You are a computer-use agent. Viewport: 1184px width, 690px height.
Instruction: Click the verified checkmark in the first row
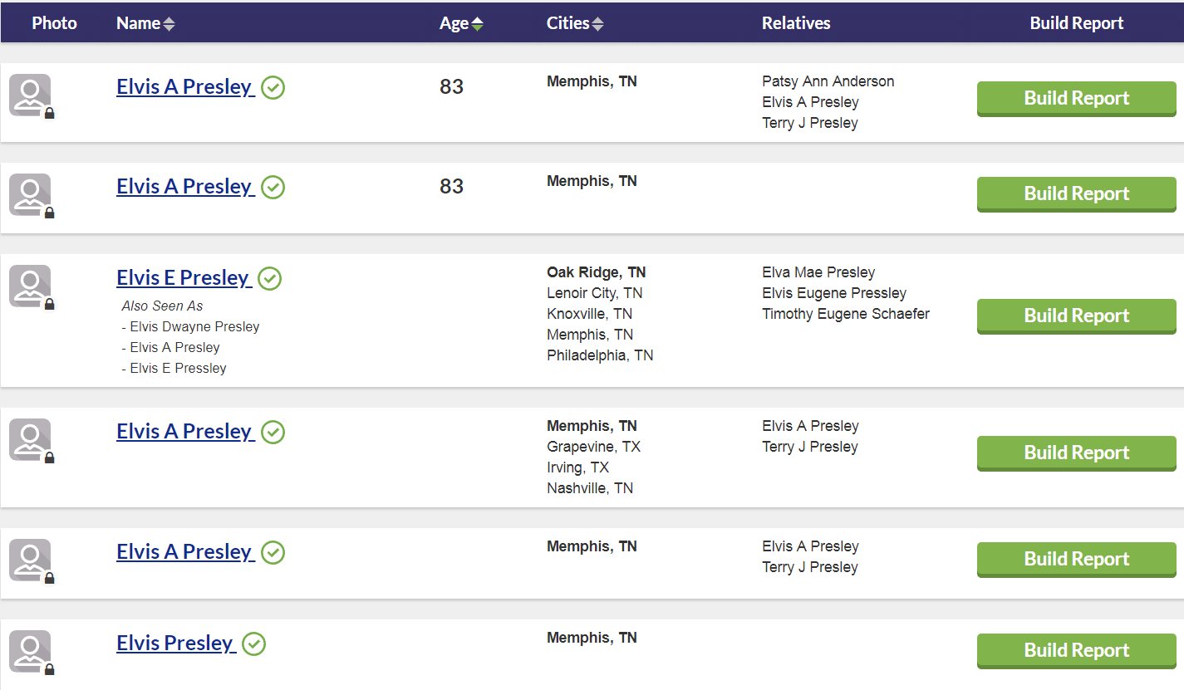[273, 88]
